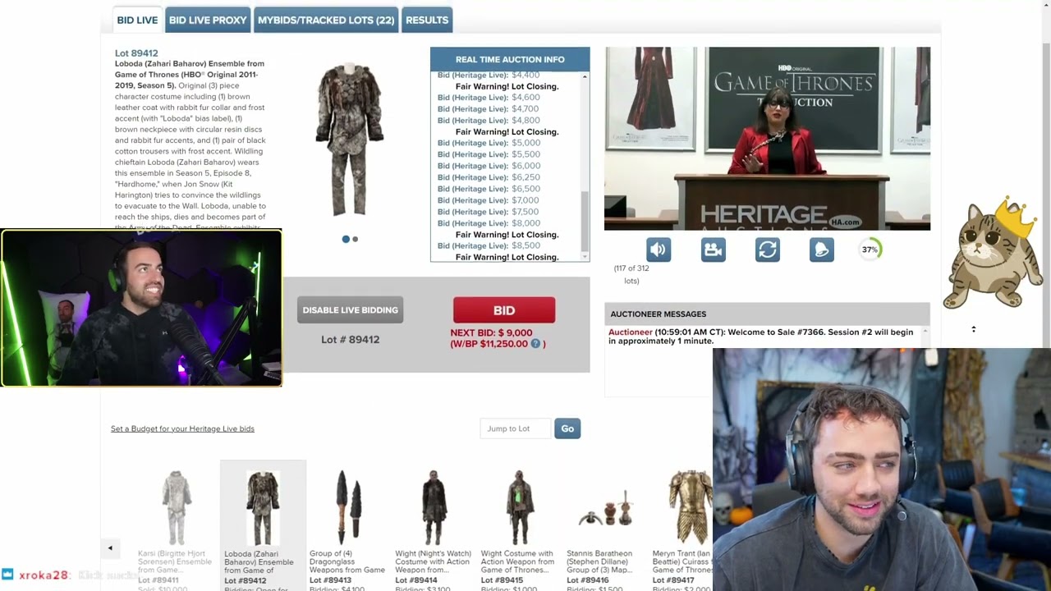1051x591 pixels.
Task: Click Lot # 89412 label under Disable button
Action: [350, 340]
